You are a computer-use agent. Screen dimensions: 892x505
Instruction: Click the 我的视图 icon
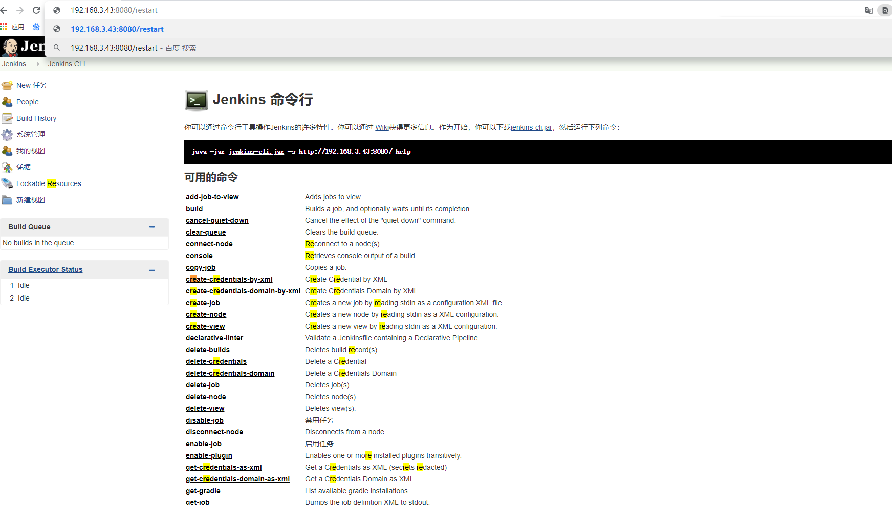[x=7, y=151]
